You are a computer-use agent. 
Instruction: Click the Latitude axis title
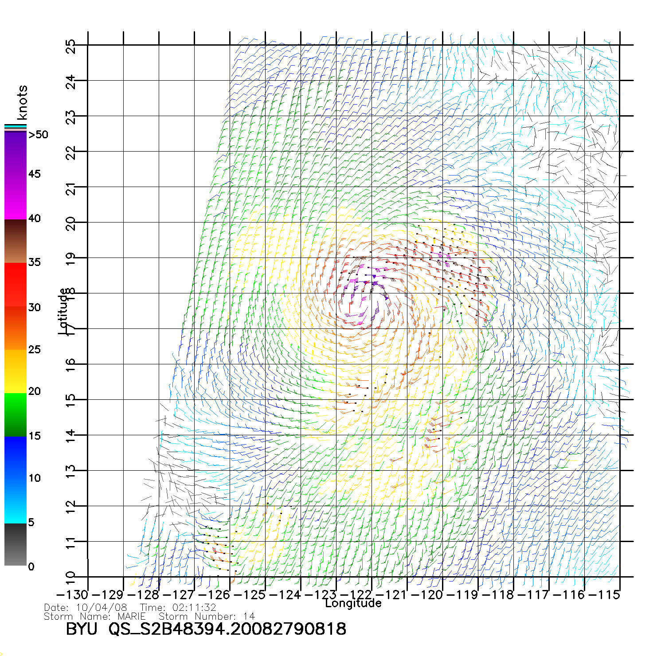click(63, 311)
